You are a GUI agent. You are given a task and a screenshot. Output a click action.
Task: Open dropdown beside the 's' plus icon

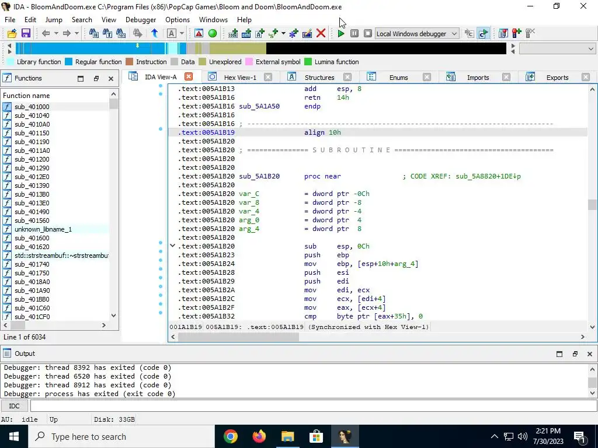tap(283, 33)
